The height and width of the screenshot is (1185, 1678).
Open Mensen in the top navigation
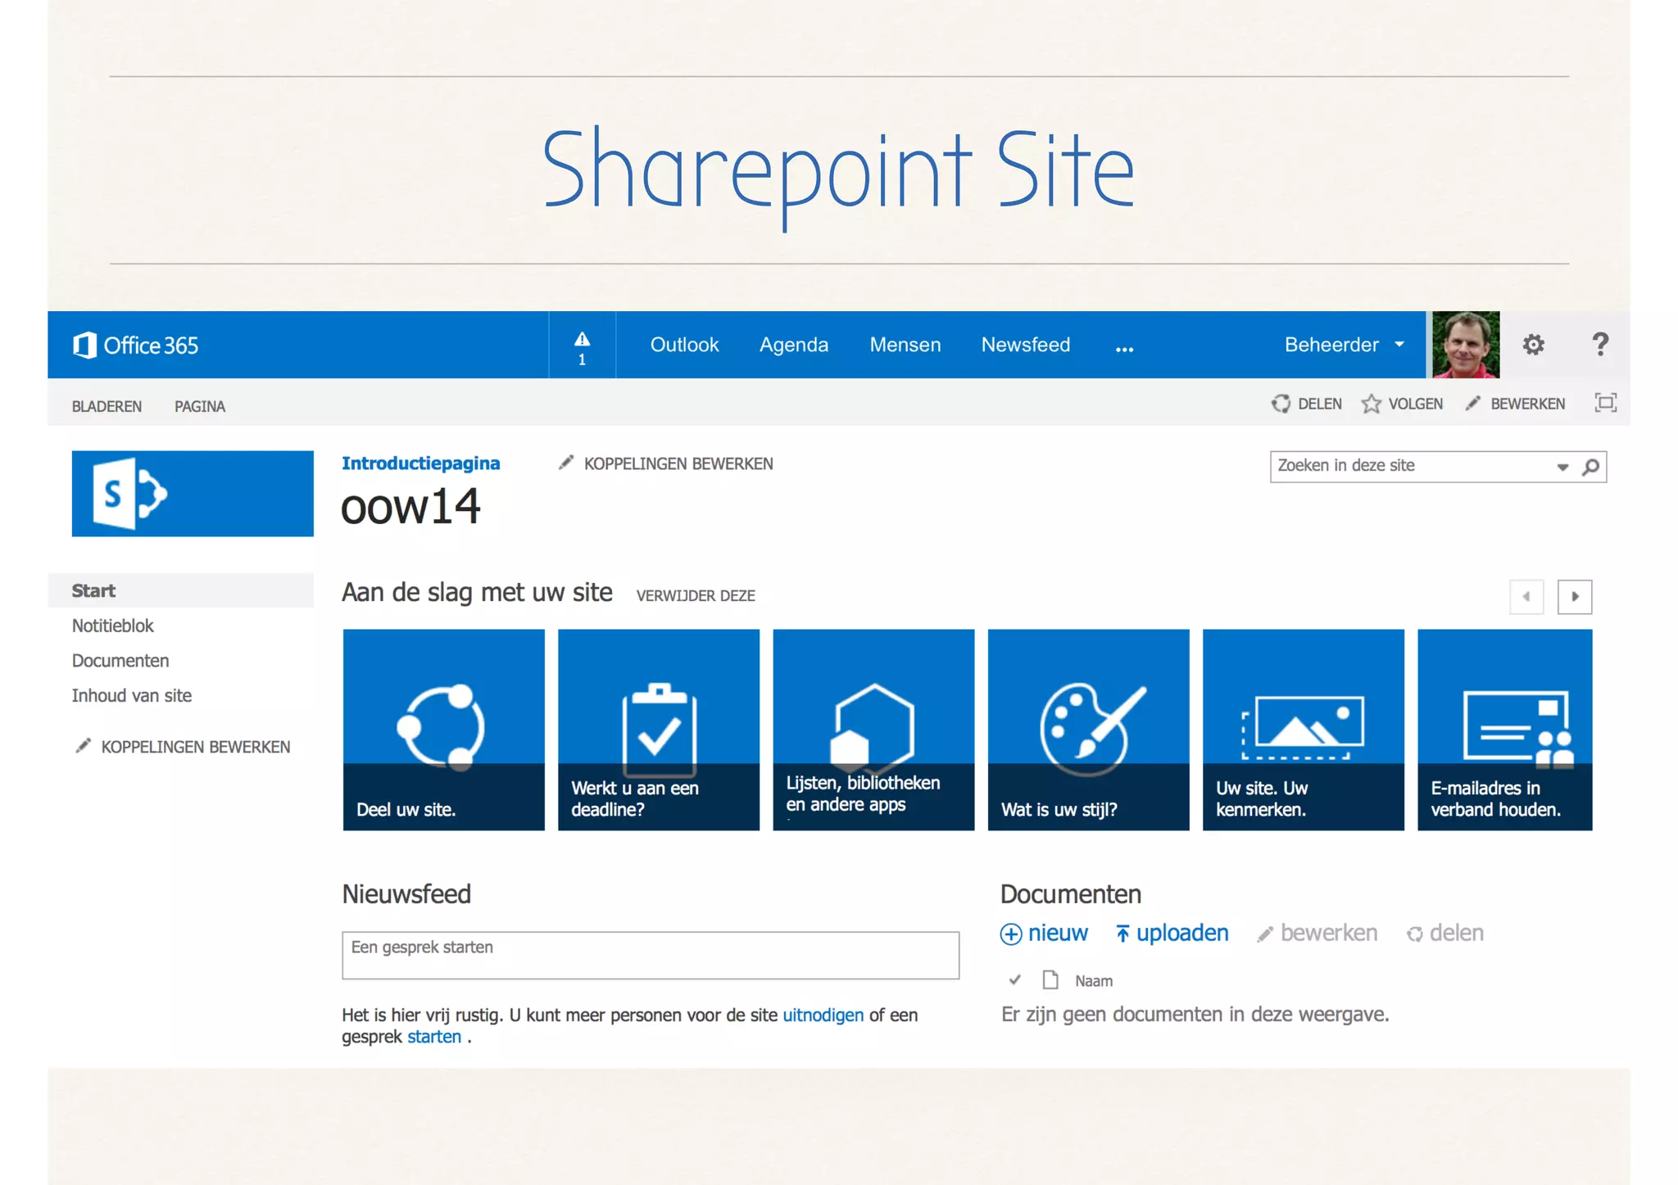(905, 345)
